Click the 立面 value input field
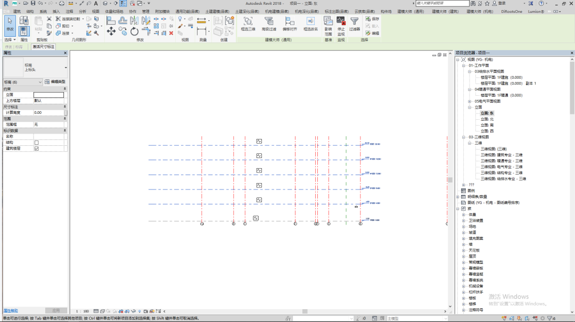The image size is (575, 322). click(x=49, y=95)
